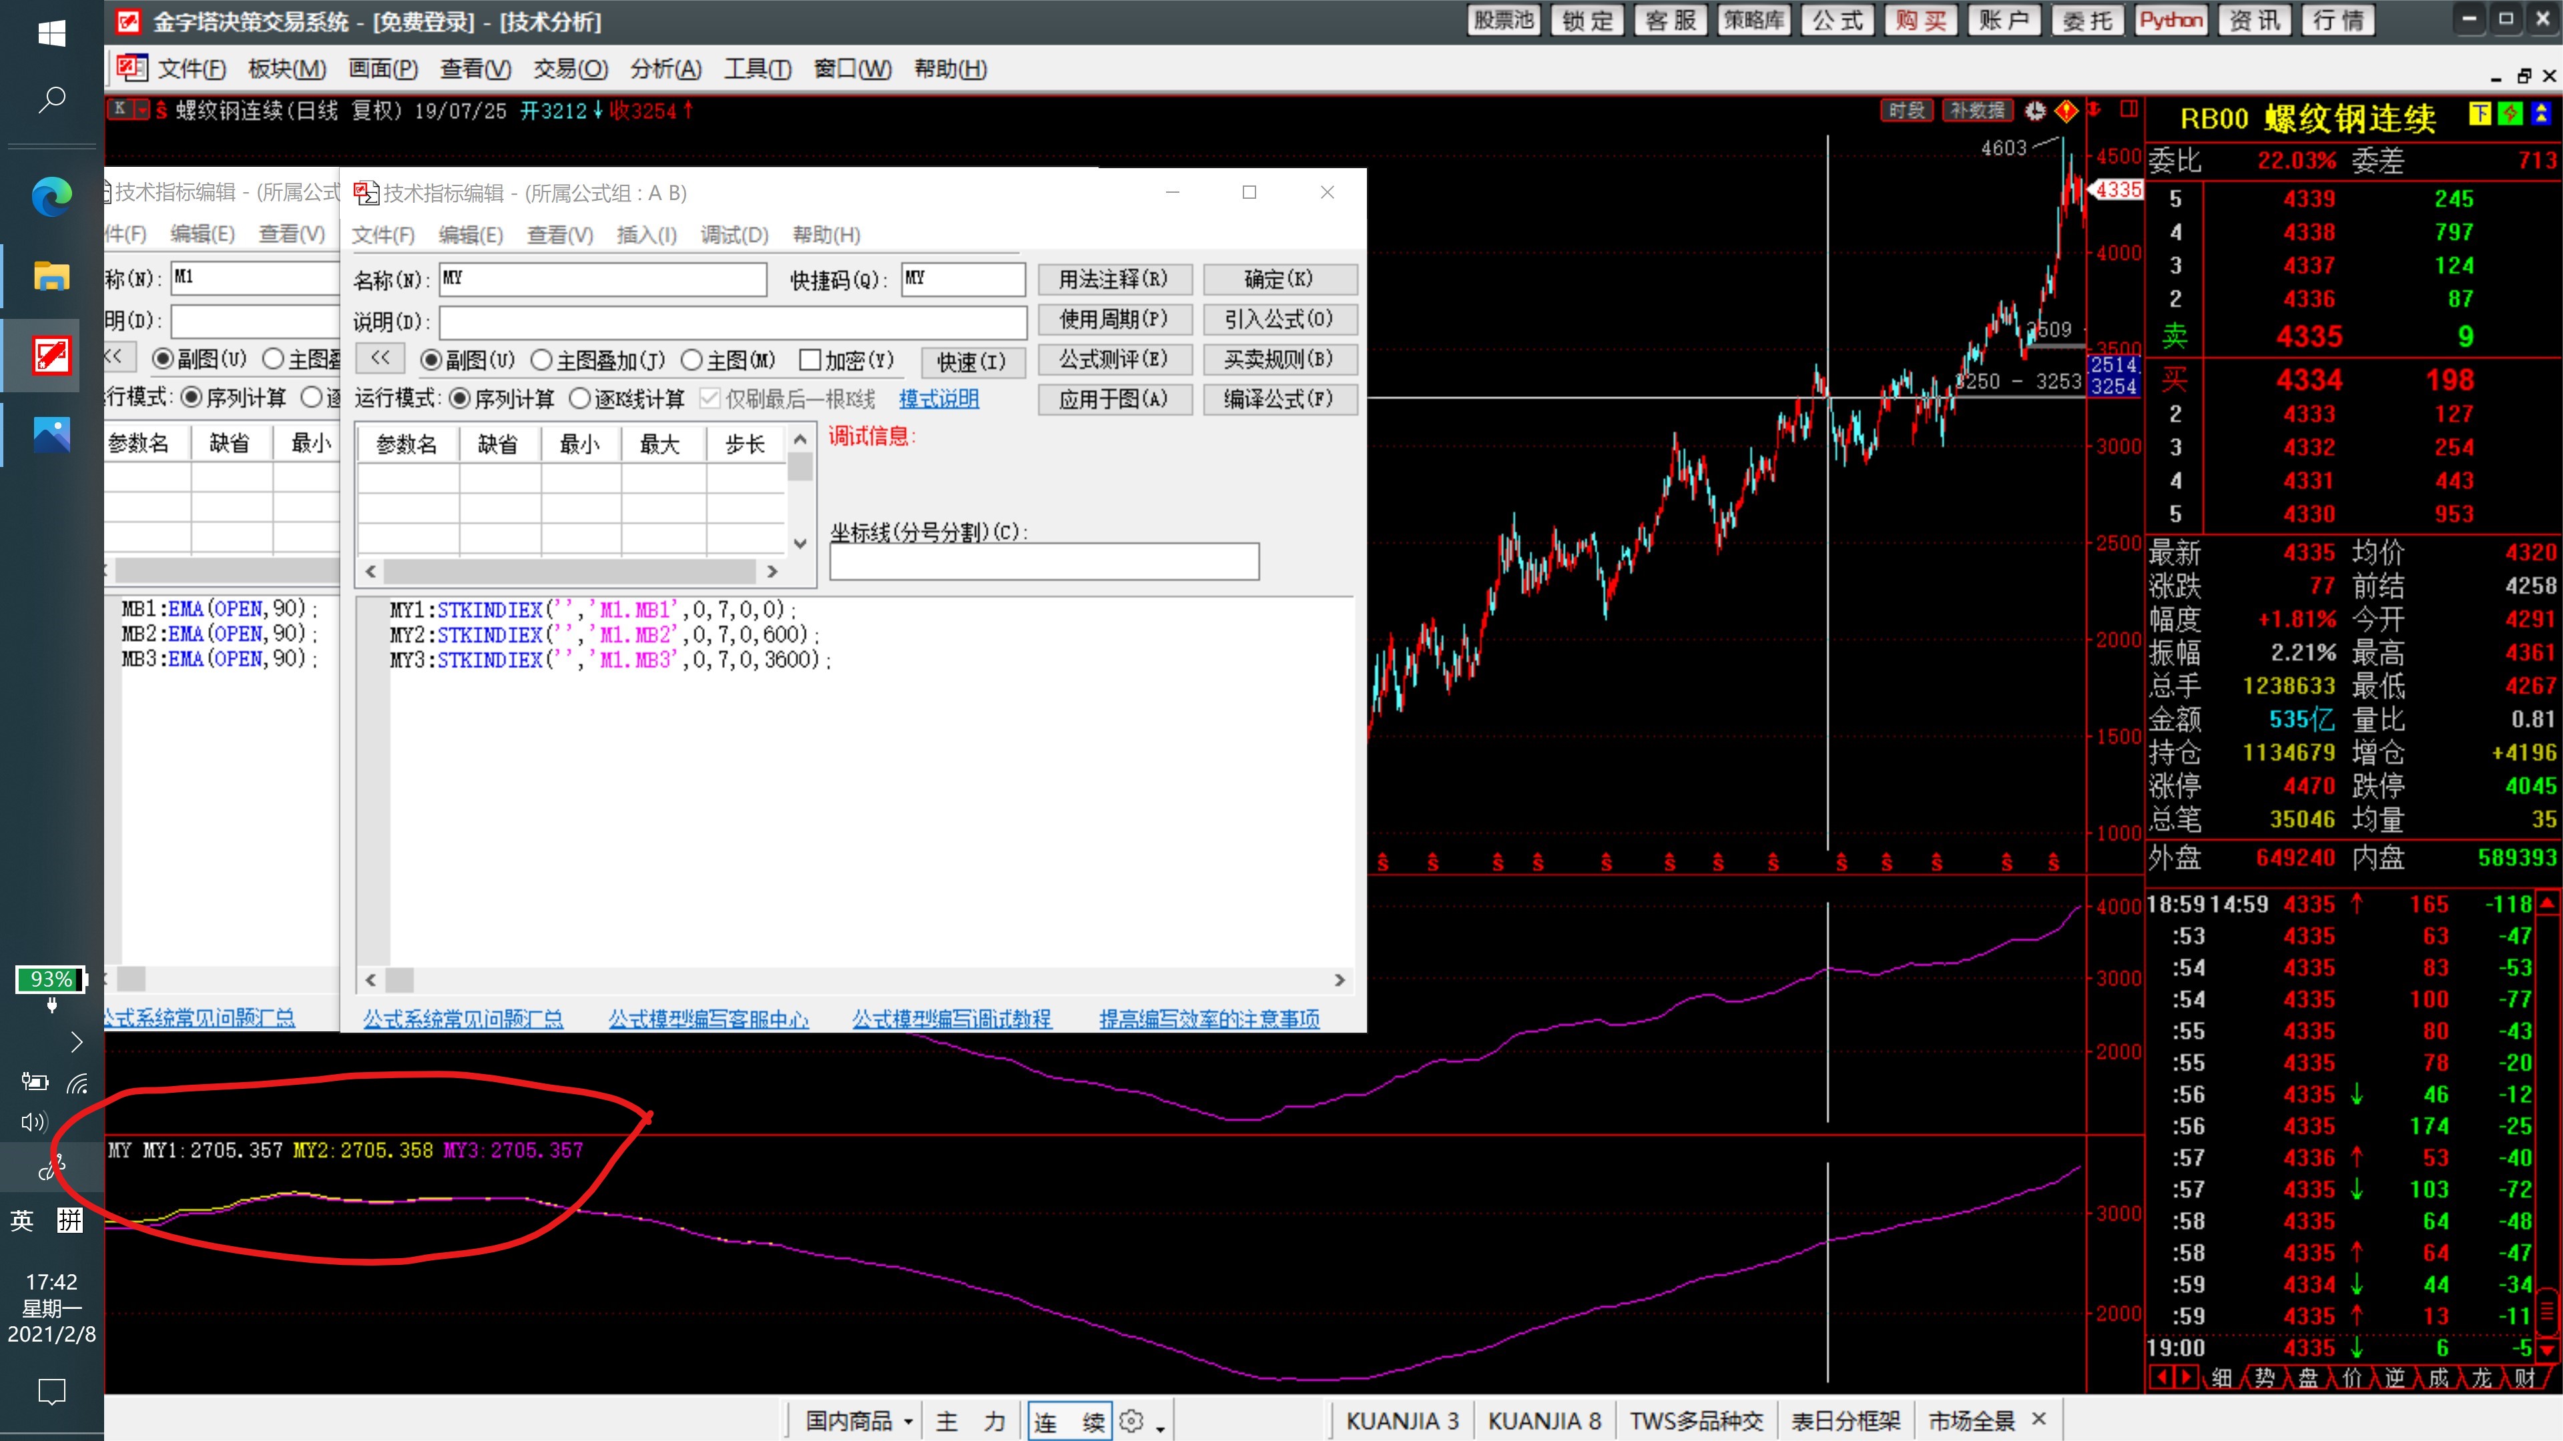Click the taskbar search icon

52,99
